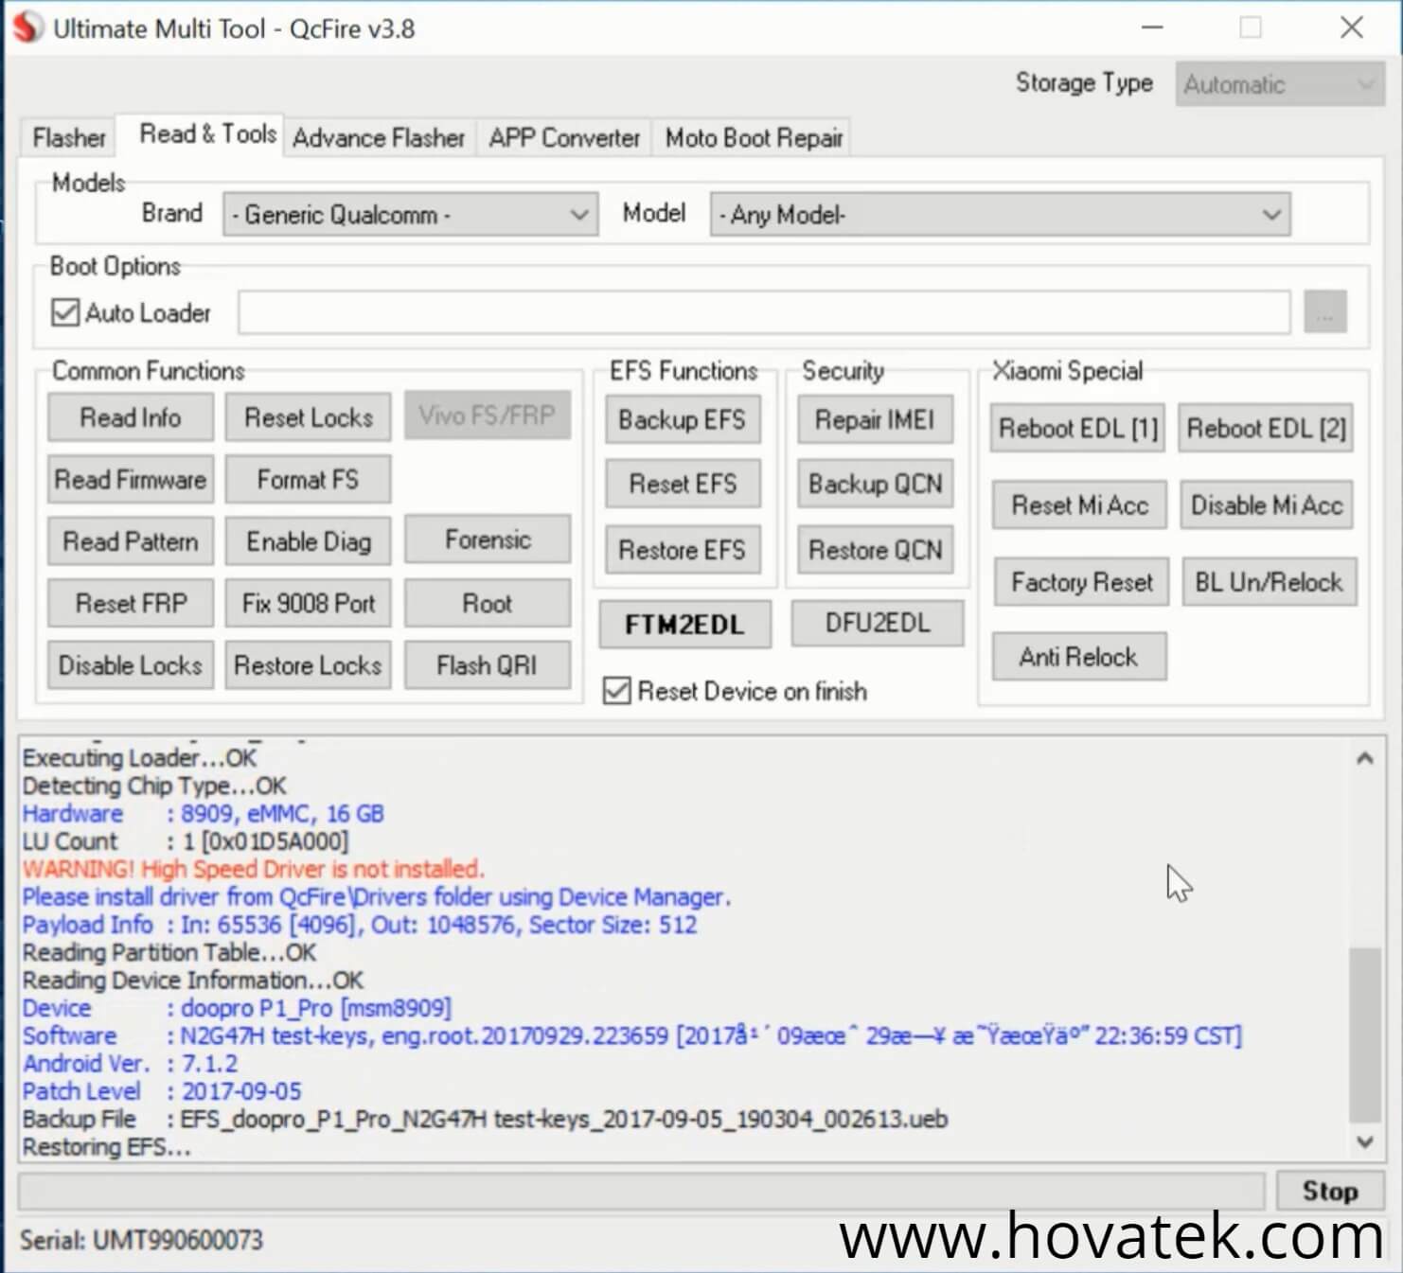Click the Restore Locks button
1403x1273 pixels.
click(x=309, y=665)
